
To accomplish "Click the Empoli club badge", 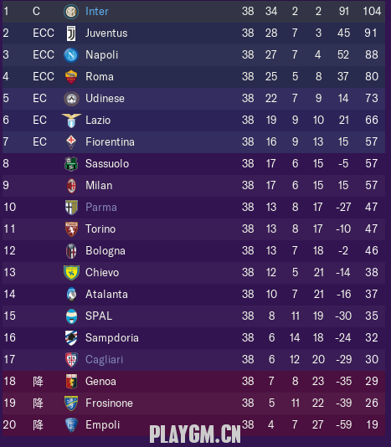I will [71, 424].
